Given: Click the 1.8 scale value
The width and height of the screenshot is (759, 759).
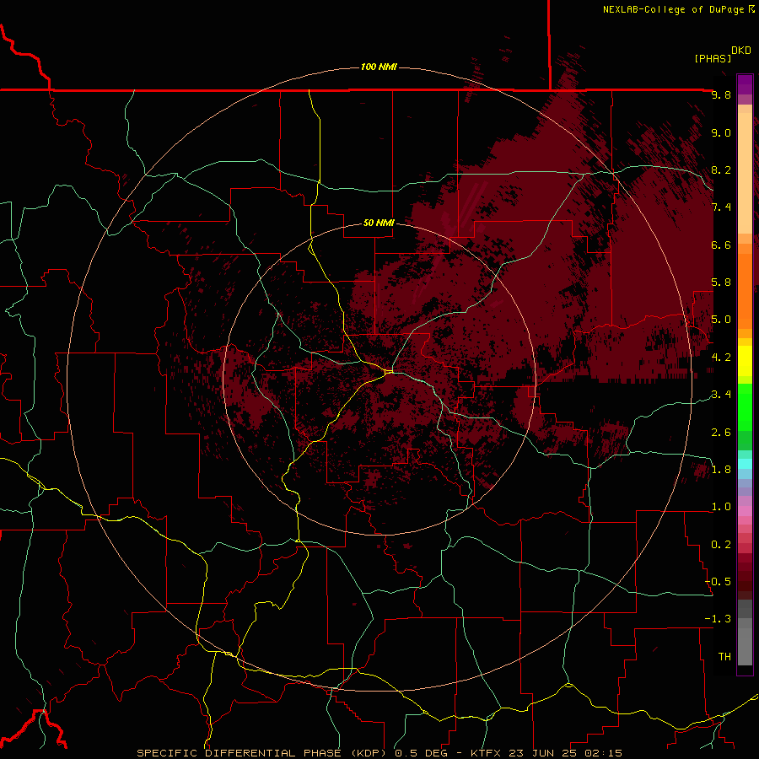Looking at the screenshot, I should (x=721, y=470).
